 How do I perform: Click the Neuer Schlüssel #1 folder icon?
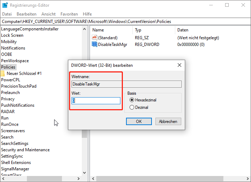click(2, 74)
